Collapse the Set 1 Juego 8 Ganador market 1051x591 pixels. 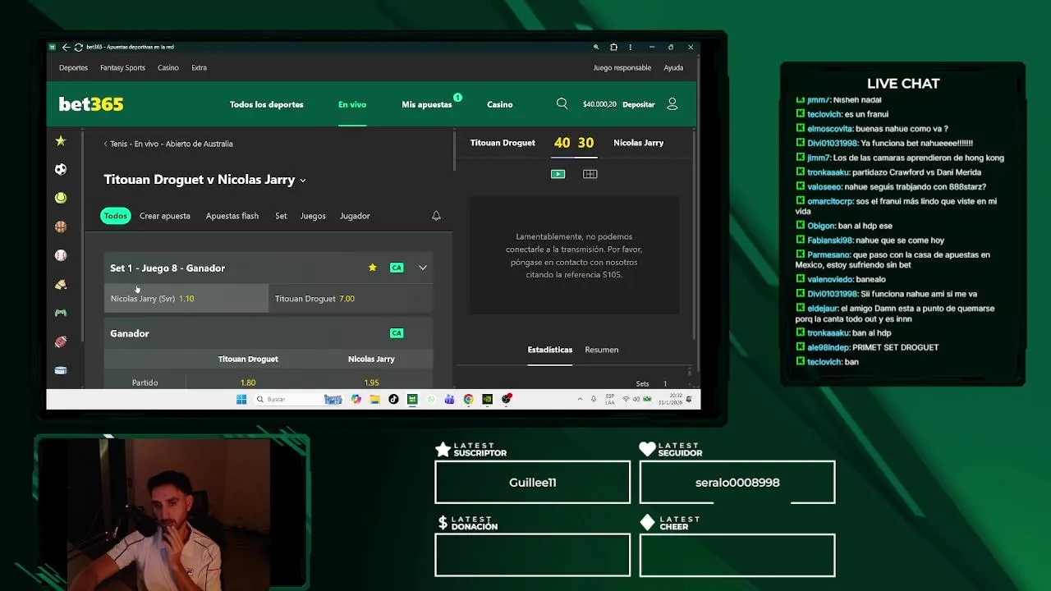click(x=423, y=268)
